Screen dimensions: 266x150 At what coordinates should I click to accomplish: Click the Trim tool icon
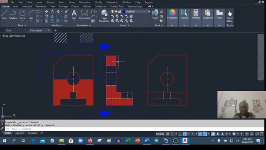pos(58,12)
